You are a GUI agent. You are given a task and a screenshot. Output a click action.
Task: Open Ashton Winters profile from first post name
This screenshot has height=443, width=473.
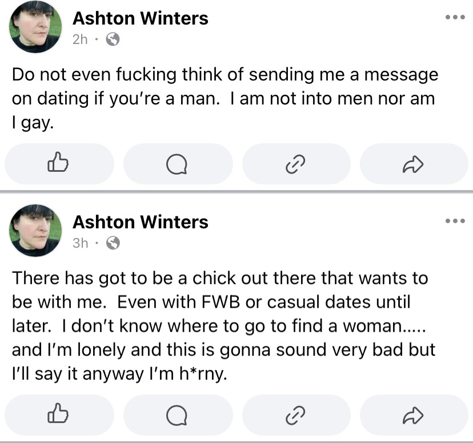[141, 18]
